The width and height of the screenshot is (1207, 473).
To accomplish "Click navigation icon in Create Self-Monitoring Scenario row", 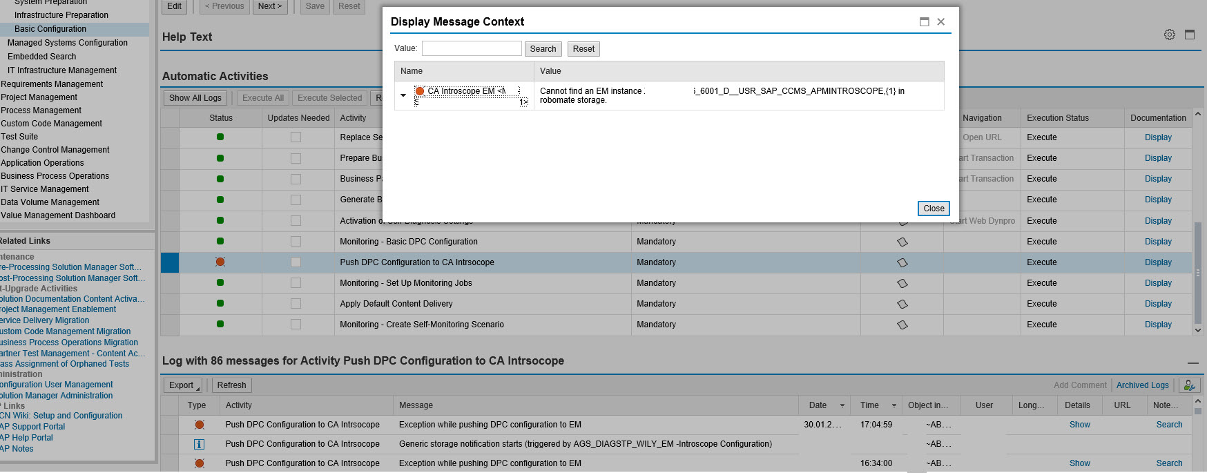I will click(x=902, y=325).
